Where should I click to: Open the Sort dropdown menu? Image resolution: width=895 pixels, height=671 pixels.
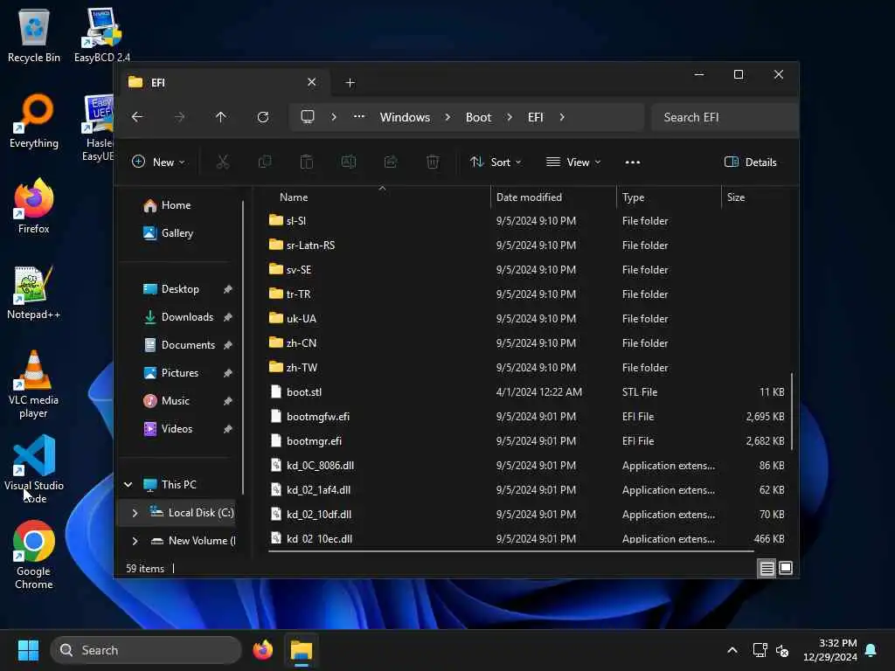(x=496, y=162)
